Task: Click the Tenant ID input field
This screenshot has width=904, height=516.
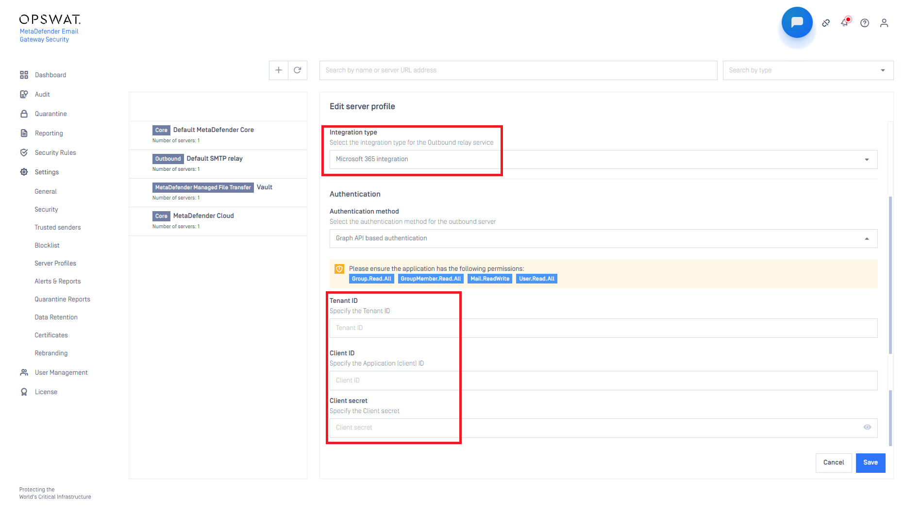Action: 603,328
